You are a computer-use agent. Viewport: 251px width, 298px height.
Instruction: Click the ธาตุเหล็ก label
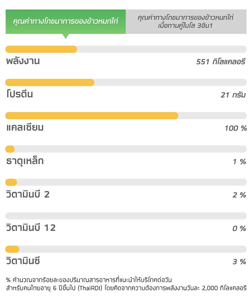click(x=25, y=161)
